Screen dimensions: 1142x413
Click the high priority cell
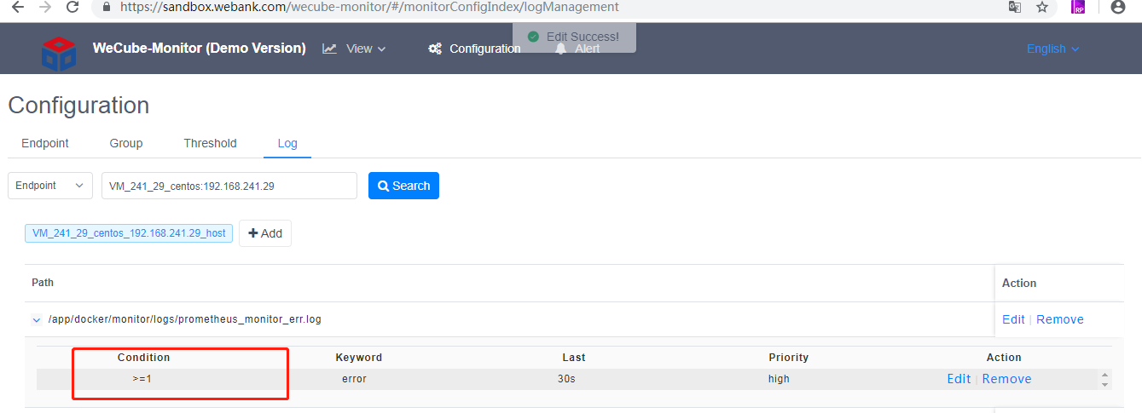click(x=779, y=379)
